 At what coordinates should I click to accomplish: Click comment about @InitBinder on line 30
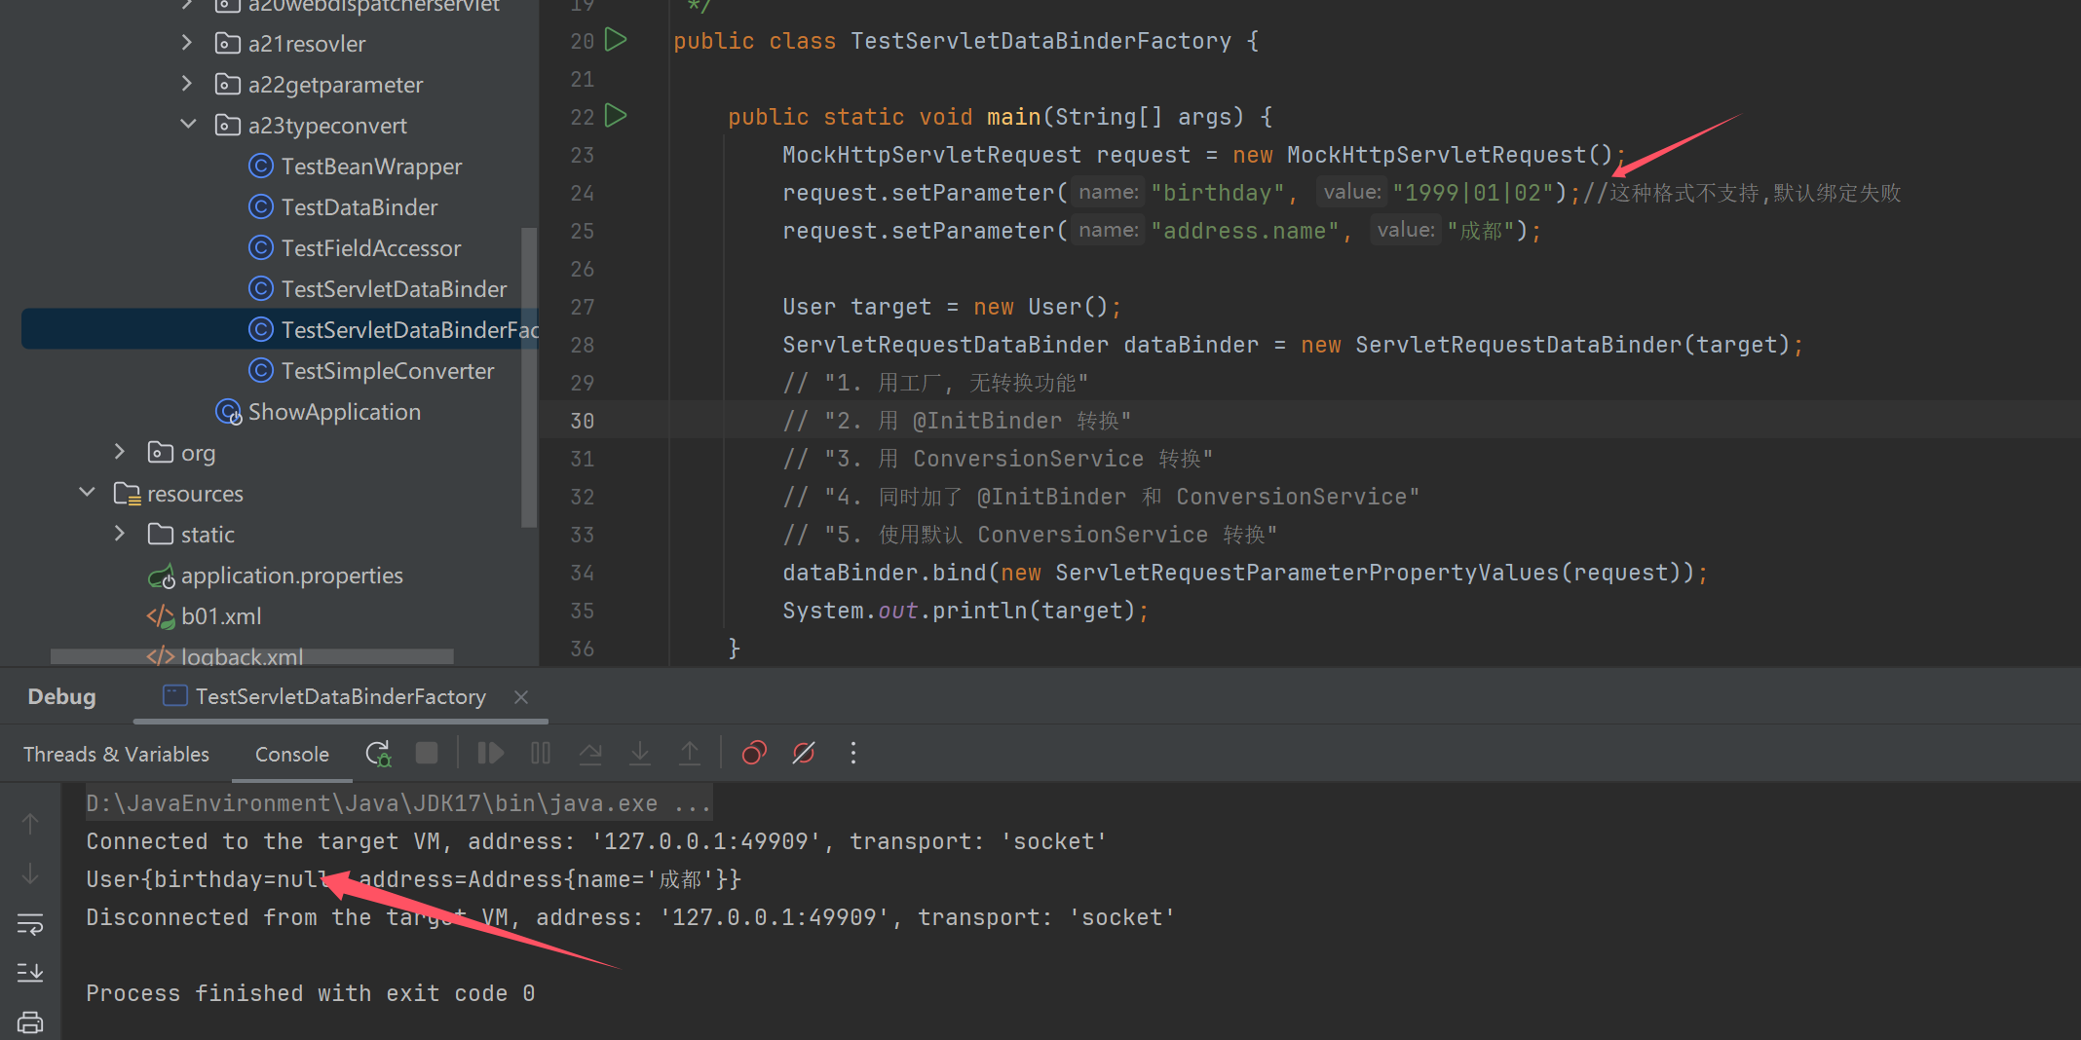[957, 421]
